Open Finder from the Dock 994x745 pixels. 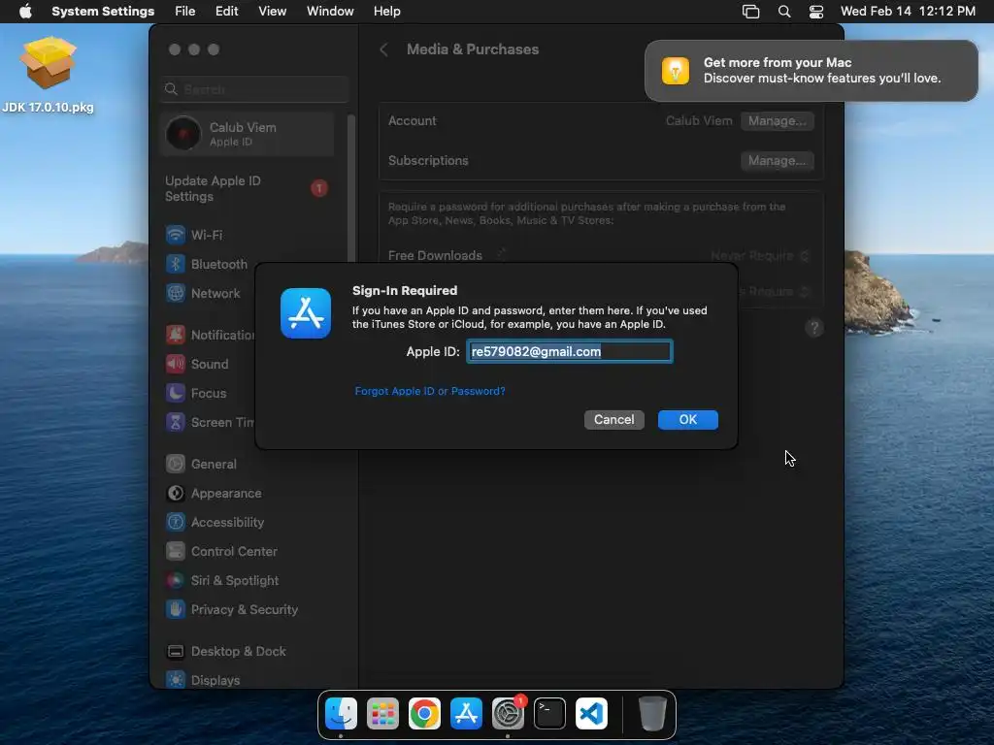click(341, 713)
